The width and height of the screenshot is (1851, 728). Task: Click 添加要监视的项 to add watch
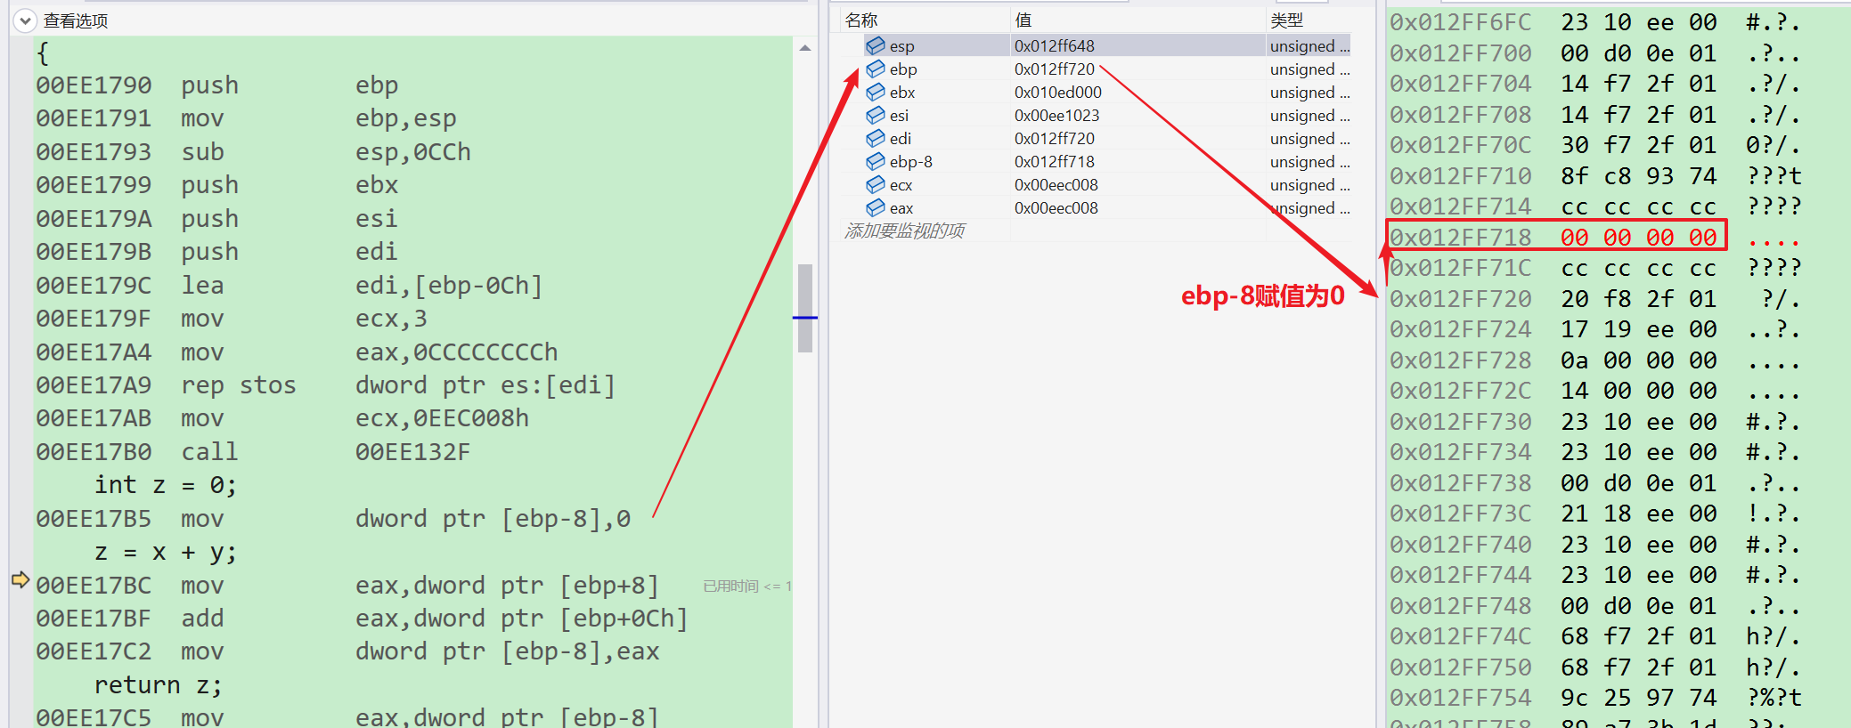(904, 231)
